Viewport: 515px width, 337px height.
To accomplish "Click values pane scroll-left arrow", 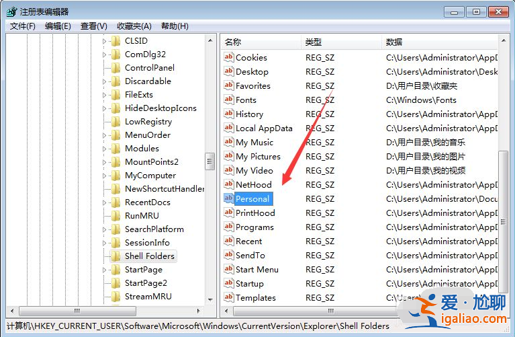I will pos(226,311).
